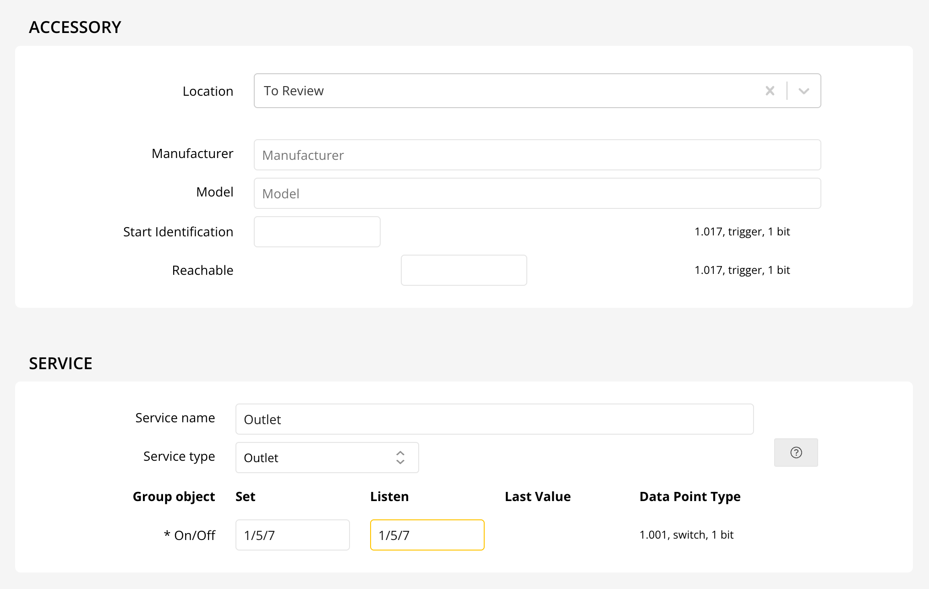
Task: Click the Data Point Type header
Action: [689, 496]
